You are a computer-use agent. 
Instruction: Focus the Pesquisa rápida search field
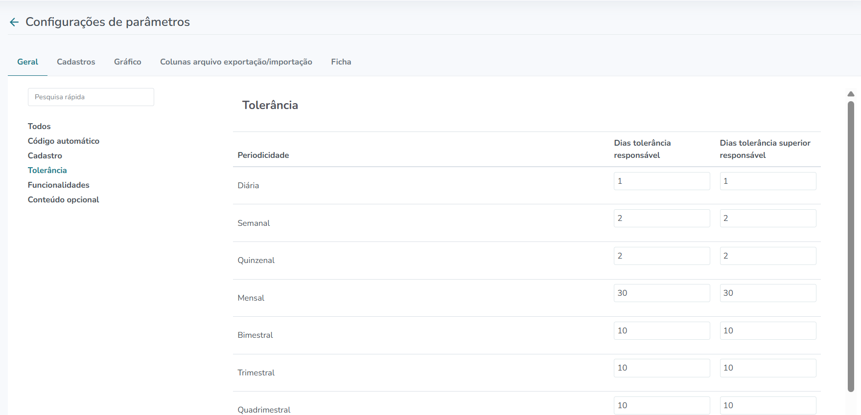91,97
